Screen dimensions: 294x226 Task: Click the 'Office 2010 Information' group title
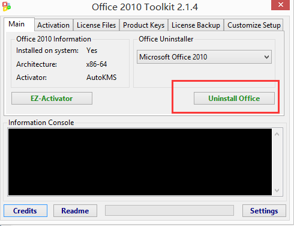(x=53, y=39)
